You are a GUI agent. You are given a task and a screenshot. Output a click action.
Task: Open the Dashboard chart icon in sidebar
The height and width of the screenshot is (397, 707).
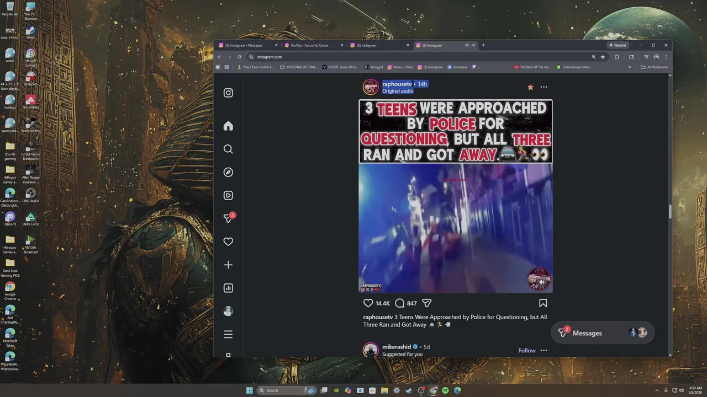click(x=228, y=288)
